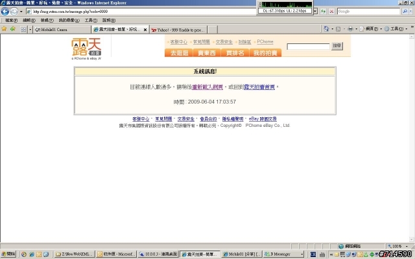
Task: Open 交易安全 link in top navigation
Action: (x=224, y=41)
